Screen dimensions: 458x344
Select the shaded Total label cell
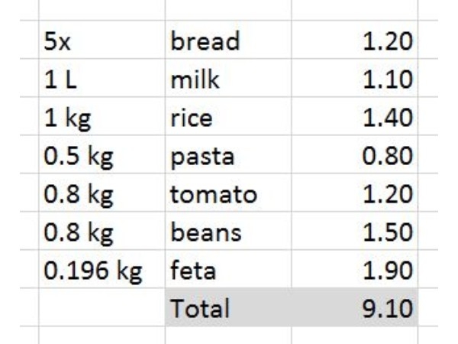click(x=228, y=307)
